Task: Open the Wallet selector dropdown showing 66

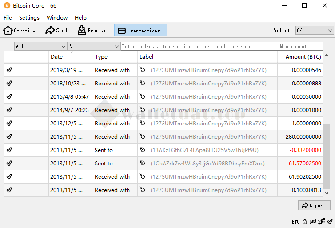Action: [314, 30]
